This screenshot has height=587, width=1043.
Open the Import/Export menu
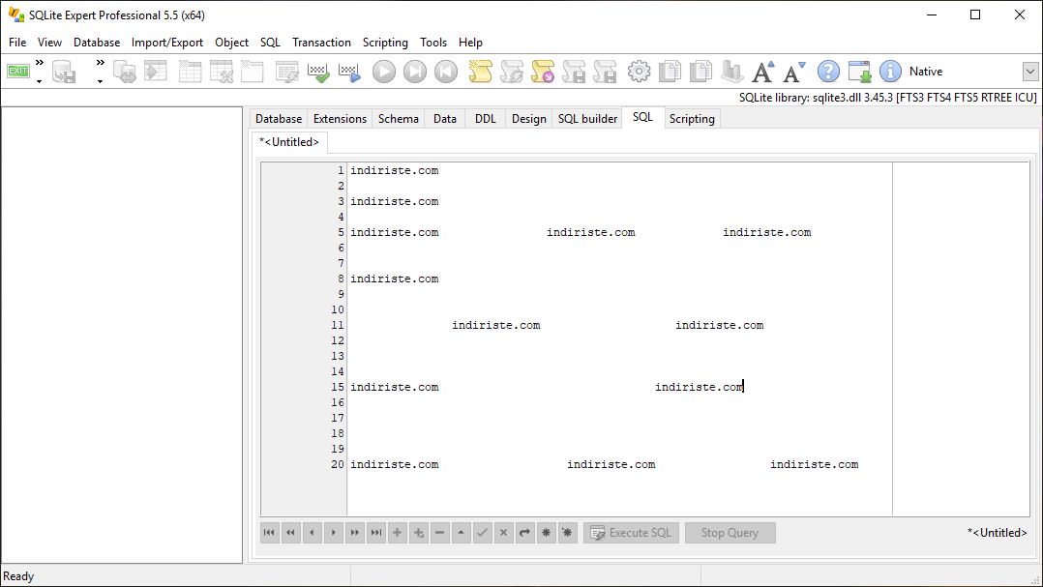[167, 42]
